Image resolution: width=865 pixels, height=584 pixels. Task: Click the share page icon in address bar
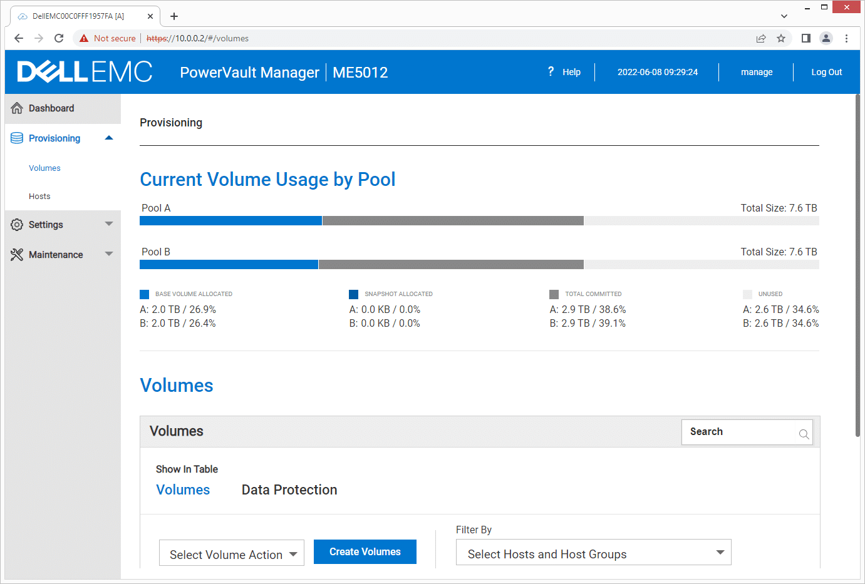point(761,38)
